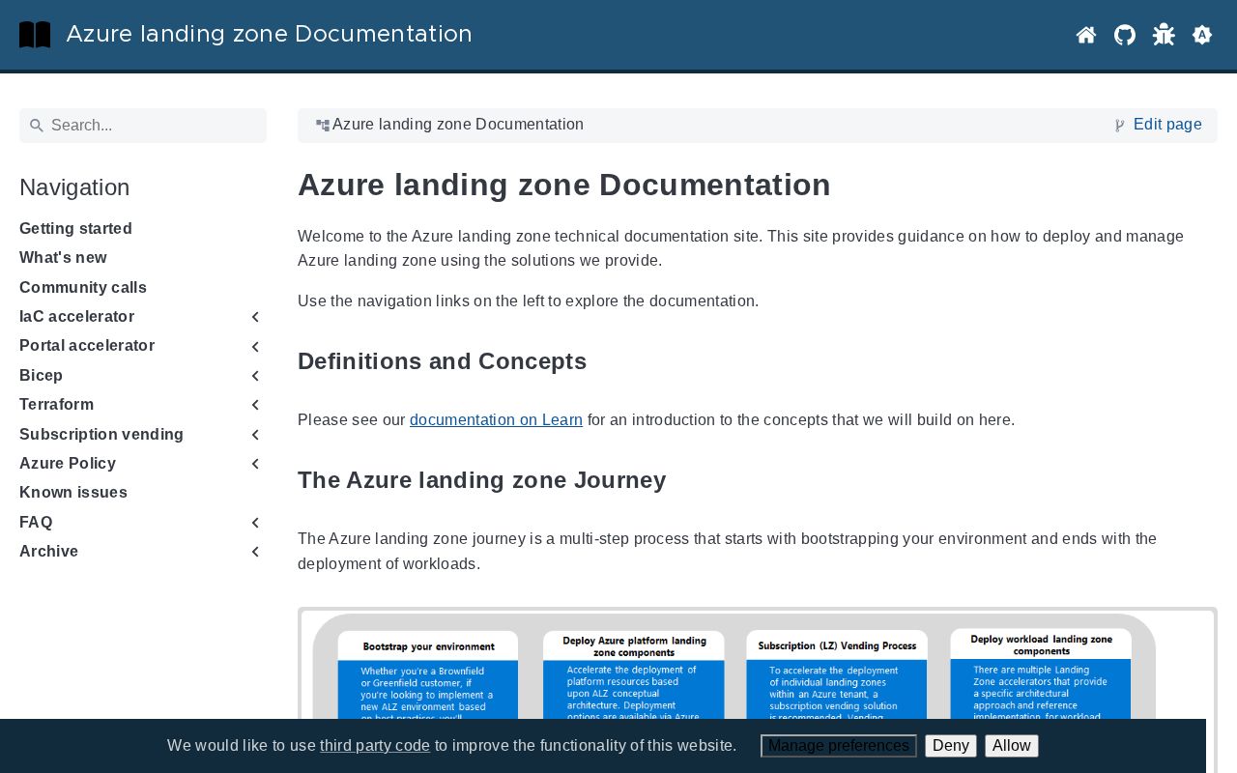Viewport: 1237px width, 773px height.
Task: Click The Azure landing zone Journey heading
Action: 482,480
